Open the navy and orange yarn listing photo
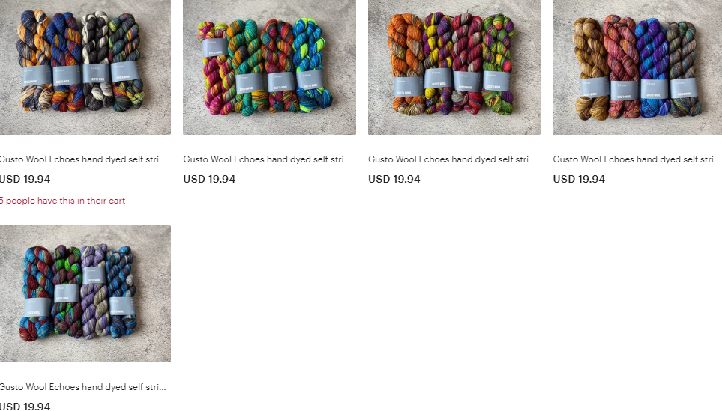The width and height of the screenshot is (722, 411). pyautogui.click(x=85, y=67)
